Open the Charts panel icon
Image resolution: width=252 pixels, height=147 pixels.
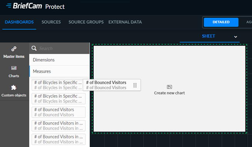[x=14, y=68]
